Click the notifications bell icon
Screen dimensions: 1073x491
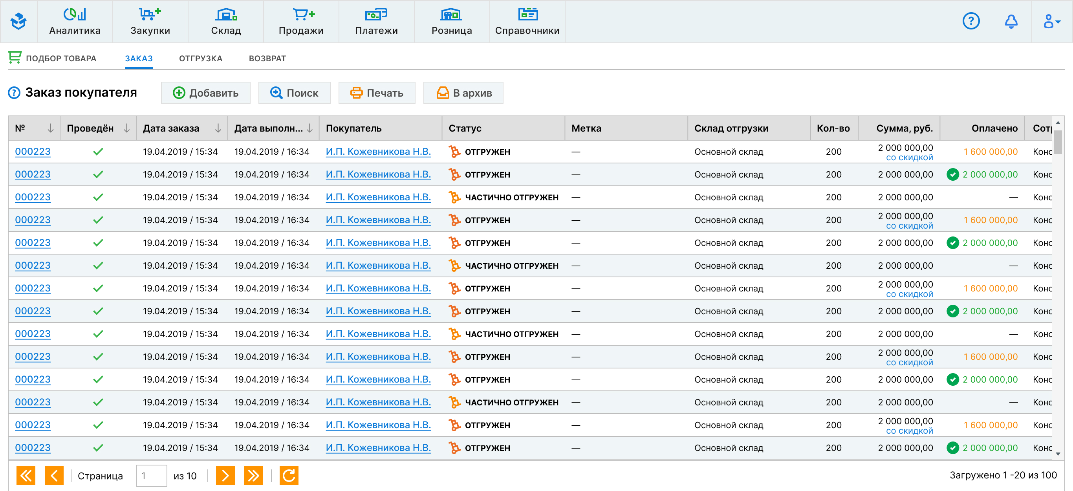click(x=1011, y=21)
